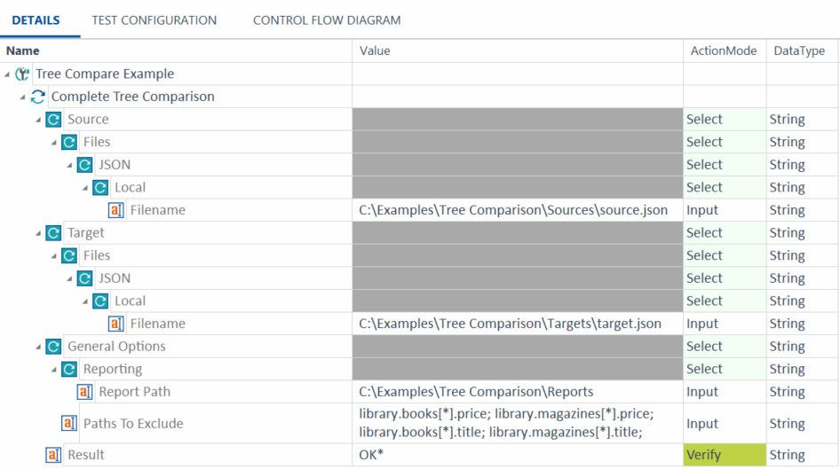Click the Result value cell showing OK*

click(517, 455)
